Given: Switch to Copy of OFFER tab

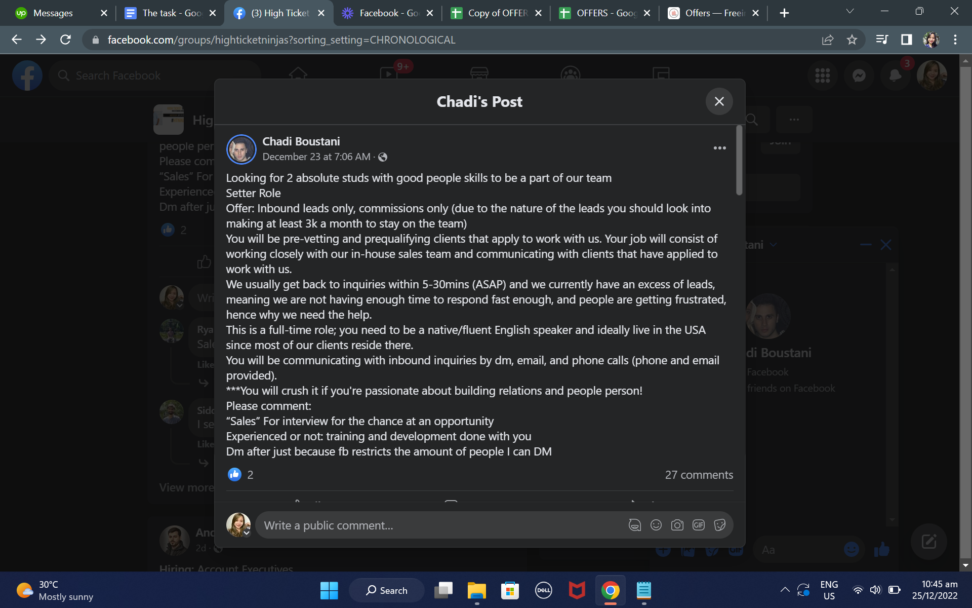Looking at the screenshot, I should pos(497,13).
